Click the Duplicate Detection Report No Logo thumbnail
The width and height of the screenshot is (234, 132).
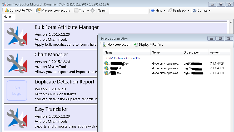(17, 91)
